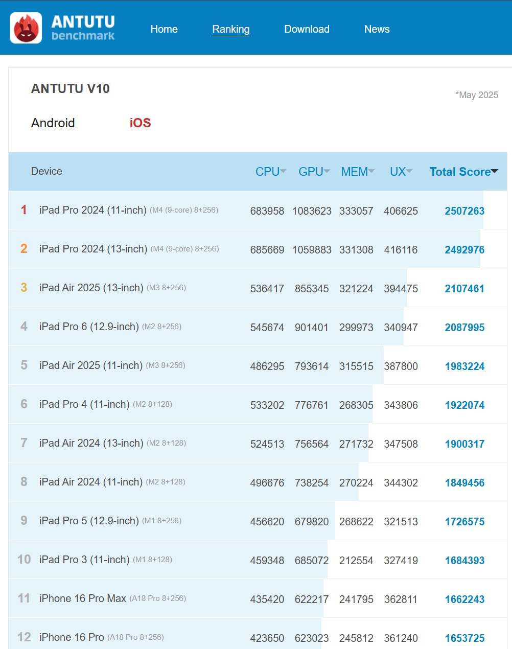The width and height of the screenshot is (512, 649).
Task: Click MEM score 321224
Action: (356, 289)
